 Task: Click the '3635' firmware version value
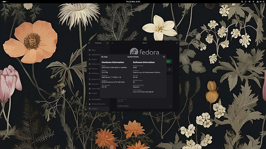(x=135, y=68)
